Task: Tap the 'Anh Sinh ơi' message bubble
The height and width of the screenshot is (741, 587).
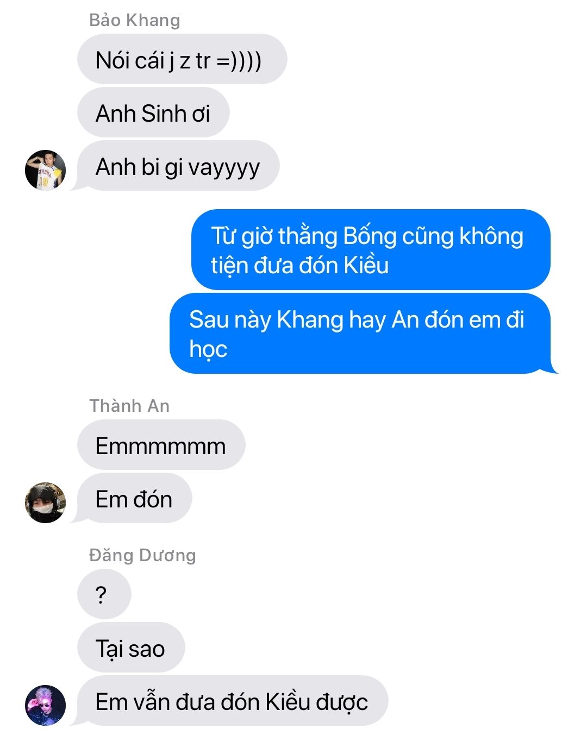Action: coord(153,112)
